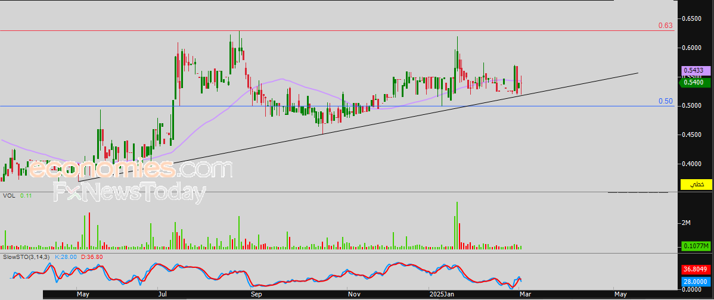The width and height of the screenshot is (714, 300).
Task: Click the VOL indicator title
Action: [x=8, y=195]
